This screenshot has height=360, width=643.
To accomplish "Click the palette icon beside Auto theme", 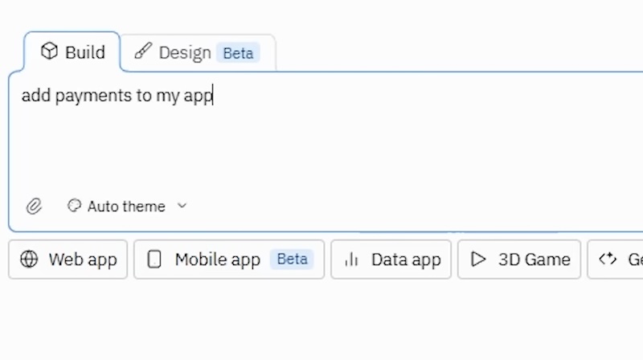I will 75,207.
